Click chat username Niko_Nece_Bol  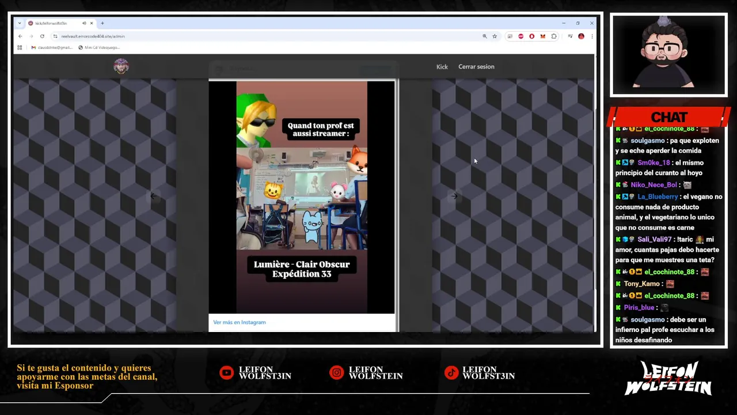(654, 185)
